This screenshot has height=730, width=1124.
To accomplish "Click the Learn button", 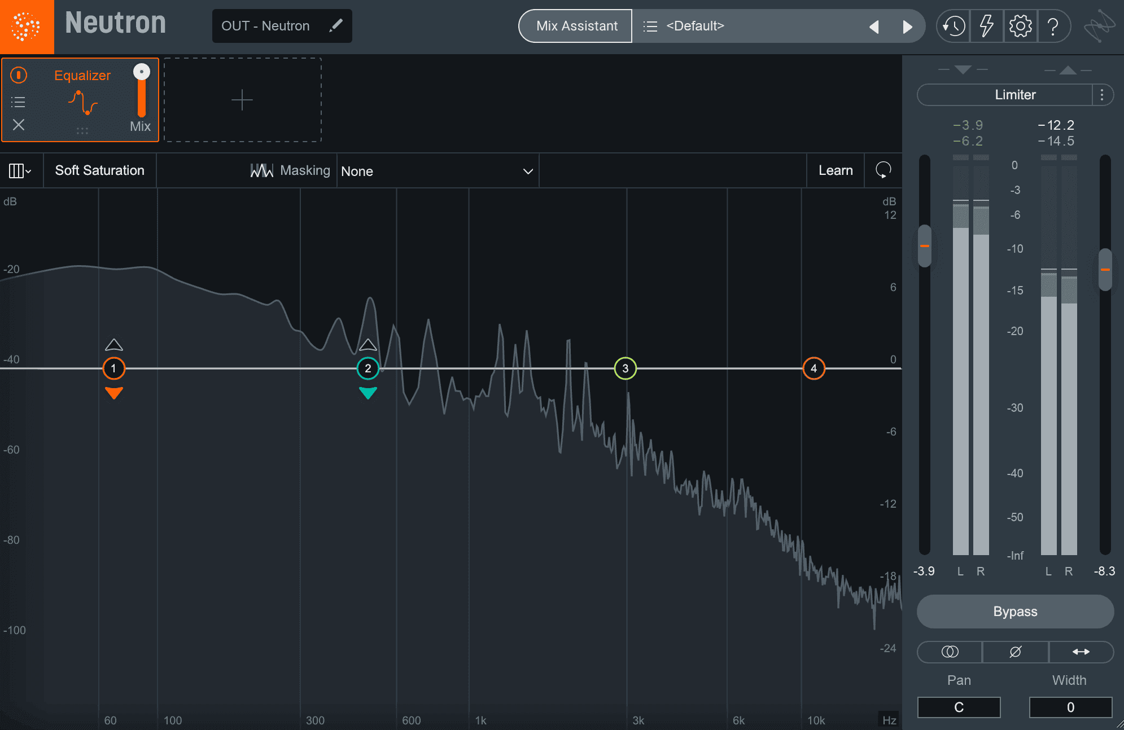I will pos(836,170).
